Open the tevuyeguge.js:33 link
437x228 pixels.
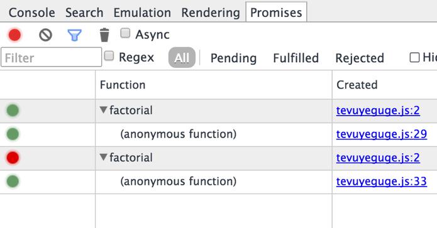pyautogui.click(x=381, y=182)
